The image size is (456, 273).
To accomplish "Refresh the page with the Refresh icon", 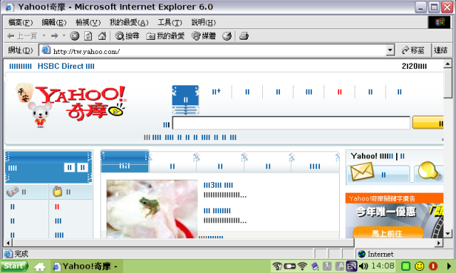I will (88, 36).
